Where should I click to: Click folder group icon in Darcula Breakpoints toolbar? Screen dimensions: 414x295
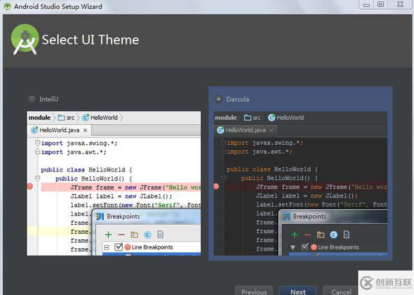click(x=320, y=235)
